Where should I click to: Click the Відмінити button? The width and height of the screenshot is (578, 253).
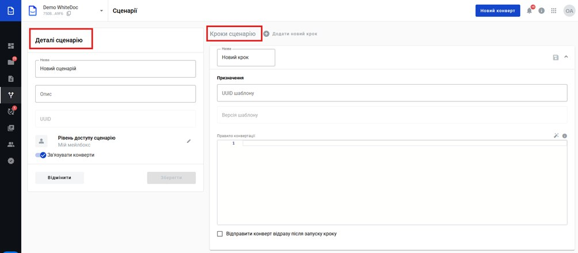(x=59, y=178)
